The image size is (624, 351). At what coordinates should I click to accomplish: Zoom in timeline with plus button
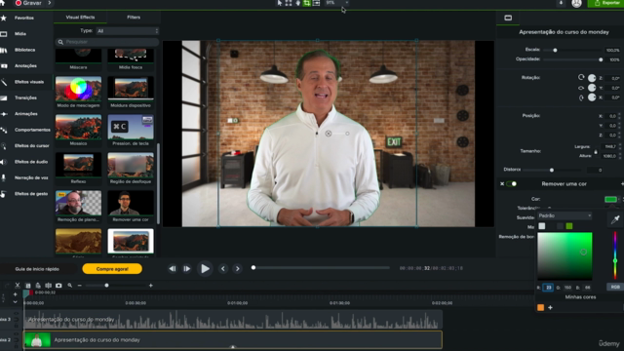coord(151,286)
